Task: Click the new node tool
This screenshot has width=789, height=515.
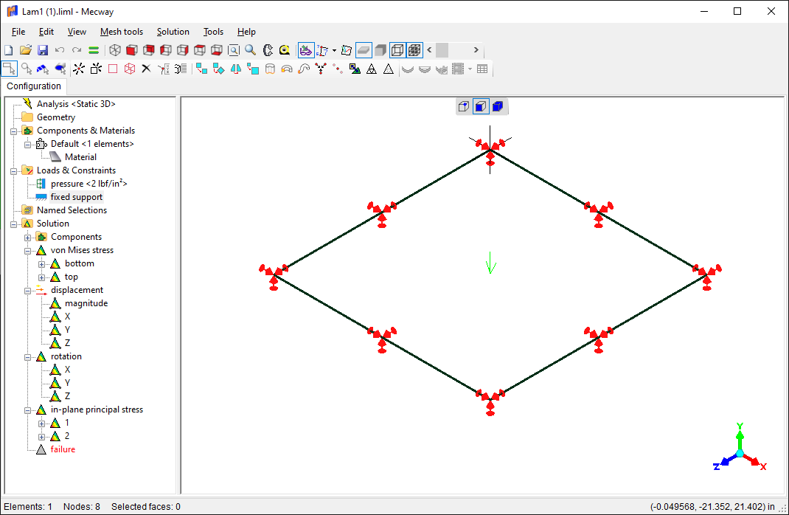Action: click(x=79, y=69)
